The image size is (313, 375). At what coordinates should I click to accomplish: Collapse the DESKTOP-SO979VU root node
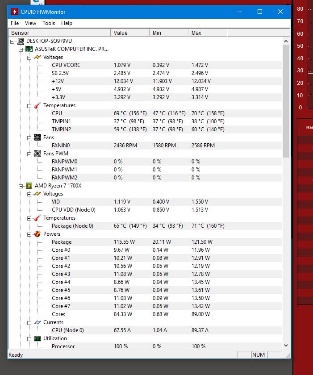13,42
